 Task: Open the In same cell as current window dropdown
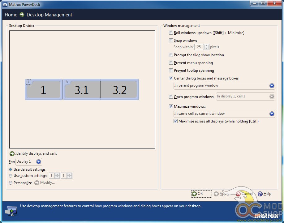tap(224, 114)
